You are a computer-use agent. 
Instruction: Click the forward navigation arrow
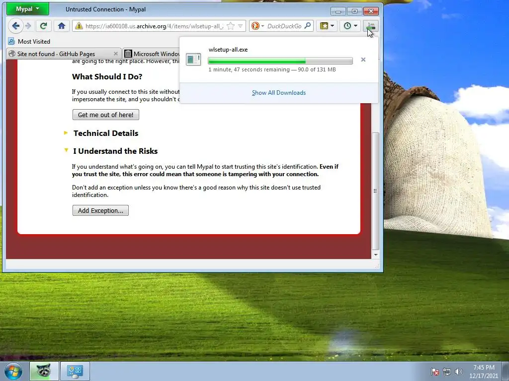point(28,26)
